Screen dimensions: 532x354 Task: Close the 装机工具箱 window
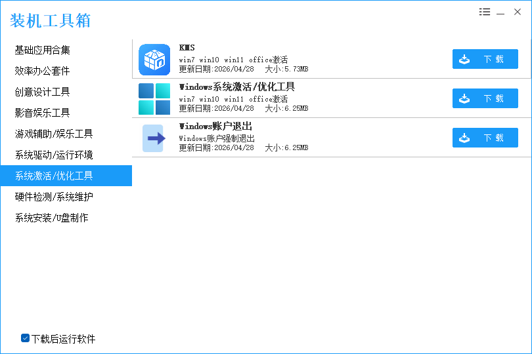coord(518,12)
